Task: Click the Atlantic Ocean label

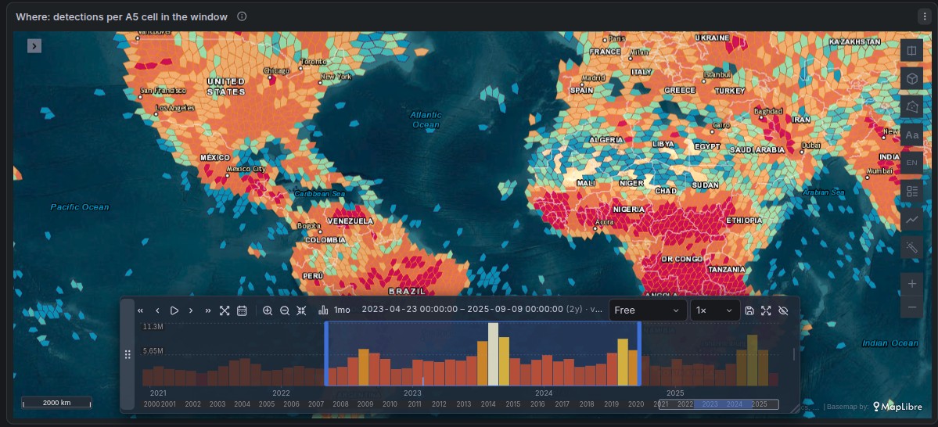Action: click(x=426, y=120)
